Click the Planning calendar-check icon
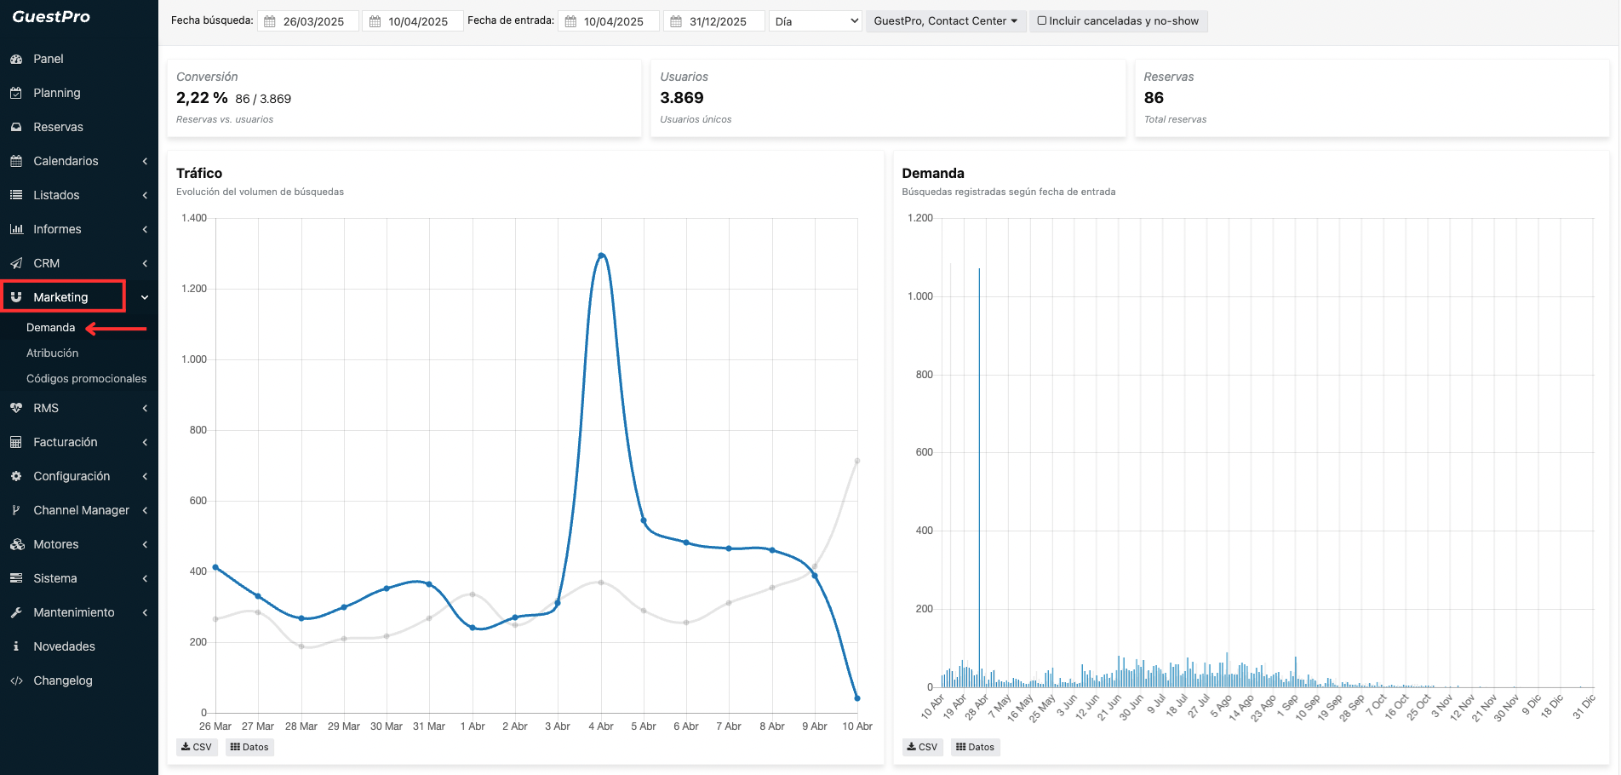The height and width of the screenshot is (775, 1621). 16,93
